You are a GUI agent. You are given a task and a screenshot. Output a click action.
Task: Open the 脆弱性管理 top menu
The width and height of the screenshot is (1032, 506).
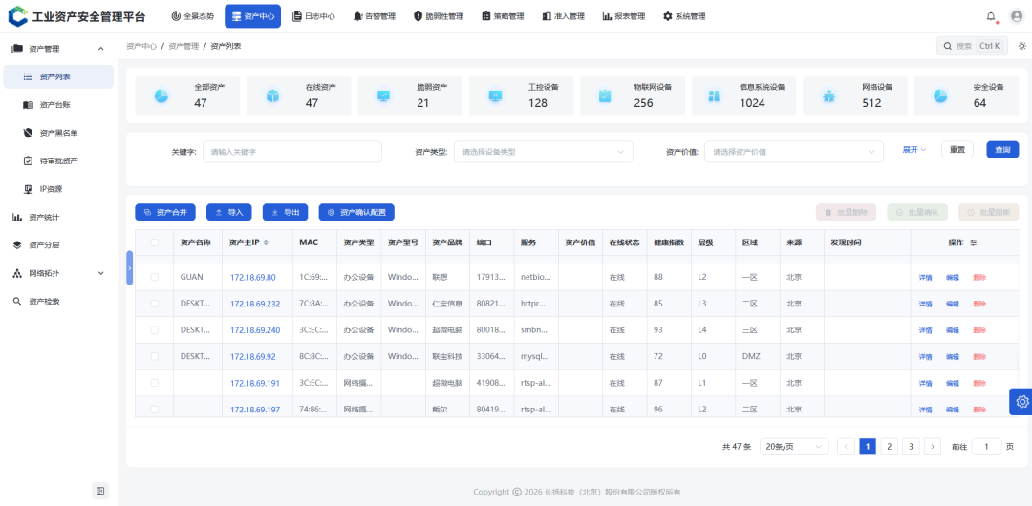click(439, 16)
